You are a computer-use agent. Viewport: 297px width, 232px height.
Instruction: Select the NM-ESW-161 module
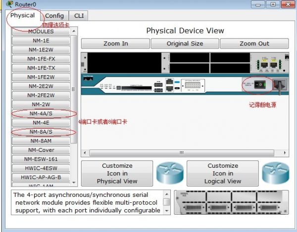click(x=41, y=159)
